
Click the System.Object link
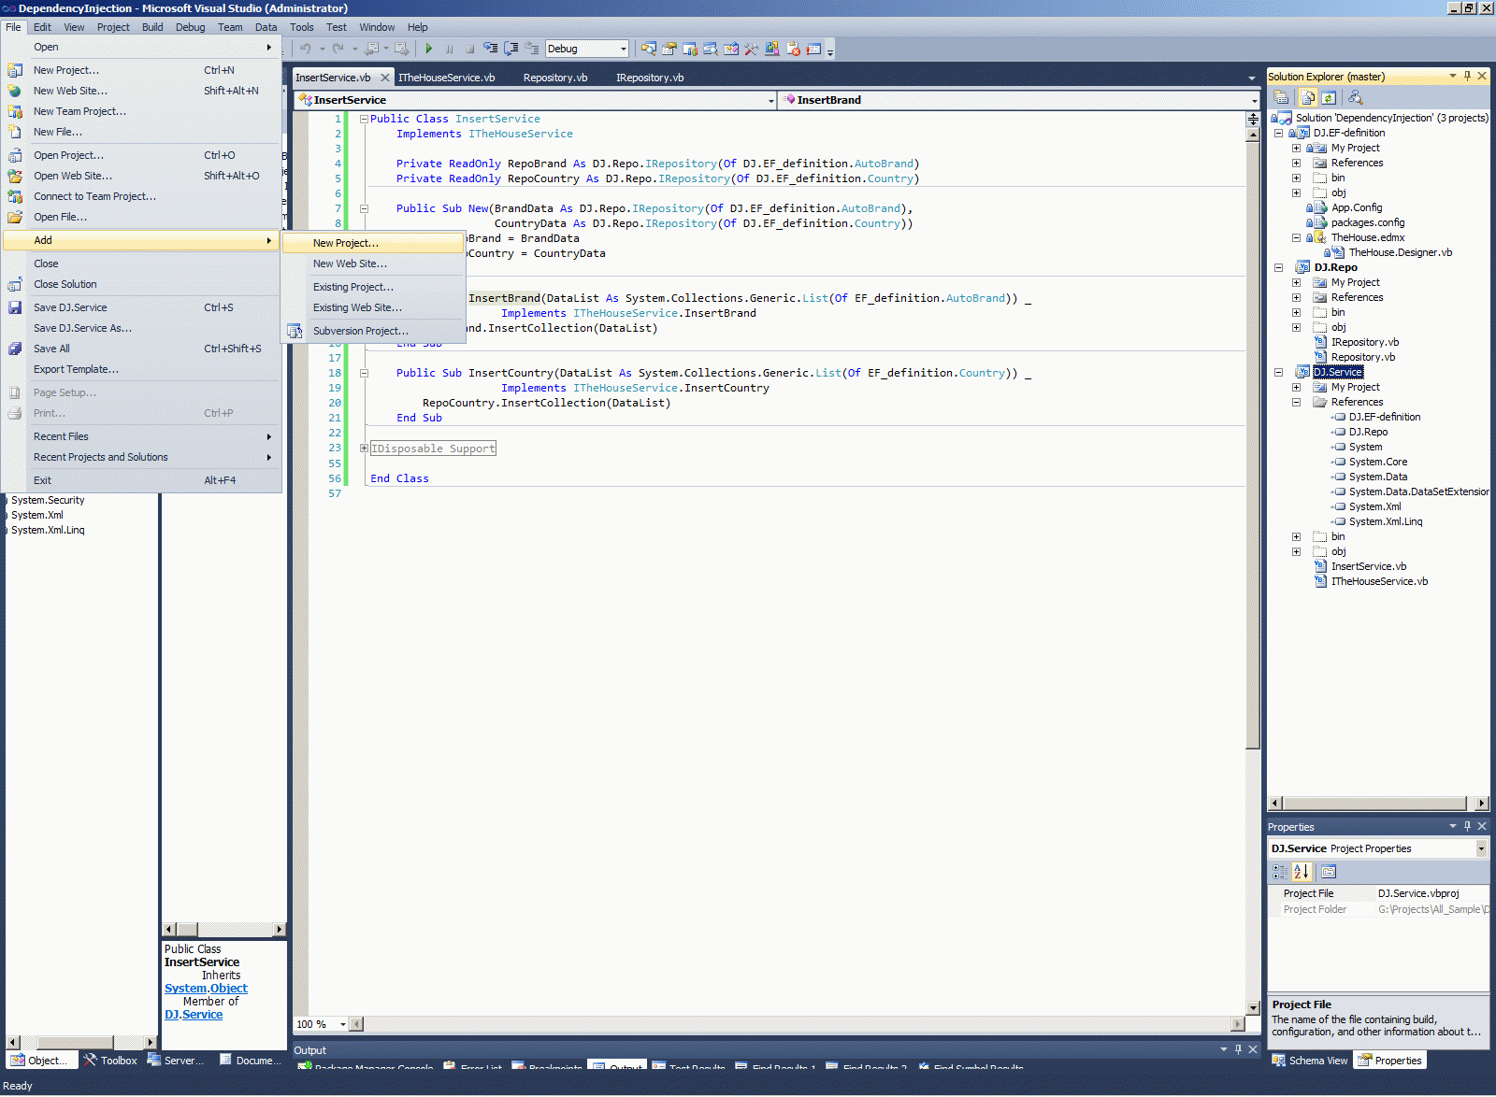206,989
